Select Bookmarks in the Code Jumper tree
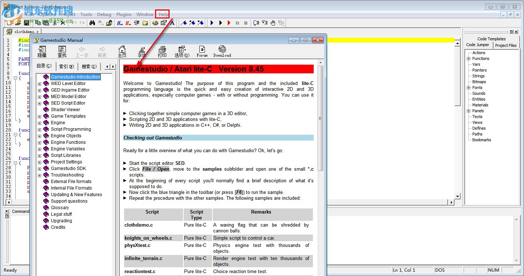The image size is (524, 276). click(482, 140)
